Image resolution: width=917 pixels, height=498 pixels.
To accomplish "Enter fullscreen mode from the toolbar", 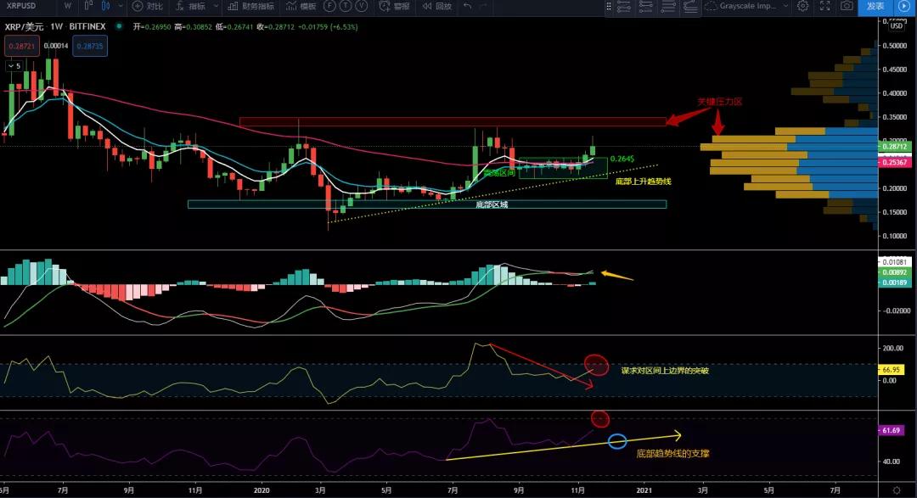I will tap(824, 7).
